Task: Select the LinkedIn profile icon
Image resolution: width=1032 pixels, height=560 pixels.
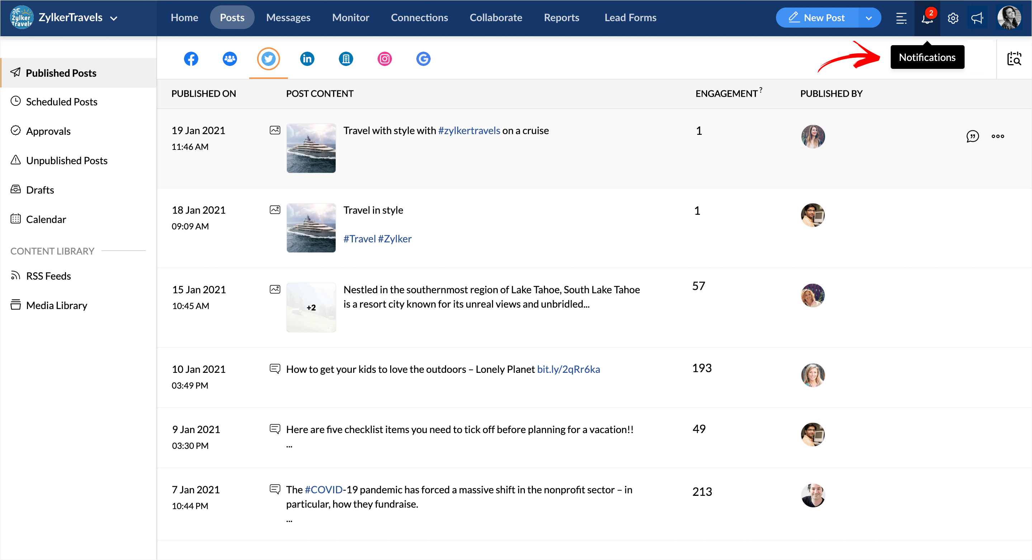Action: (307, 59)
